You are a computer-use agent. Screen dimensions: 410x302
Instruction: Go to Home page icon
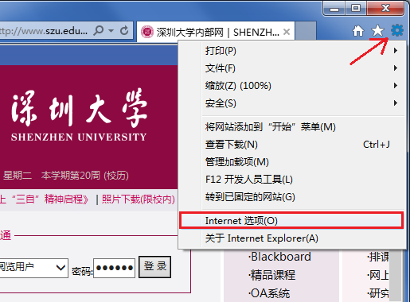pyautogui.click(x=358, y=31)
